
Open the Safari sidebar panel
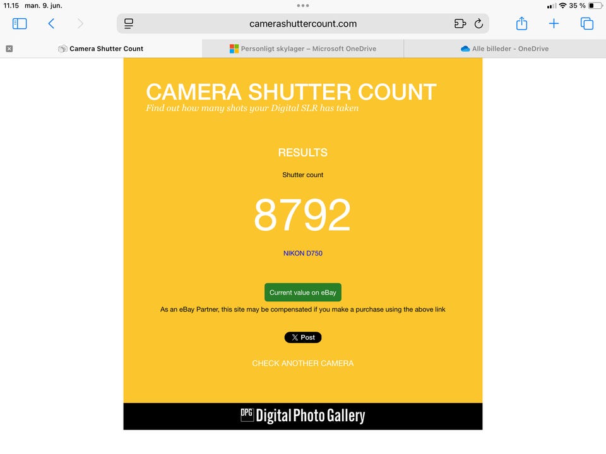point(20,23)
